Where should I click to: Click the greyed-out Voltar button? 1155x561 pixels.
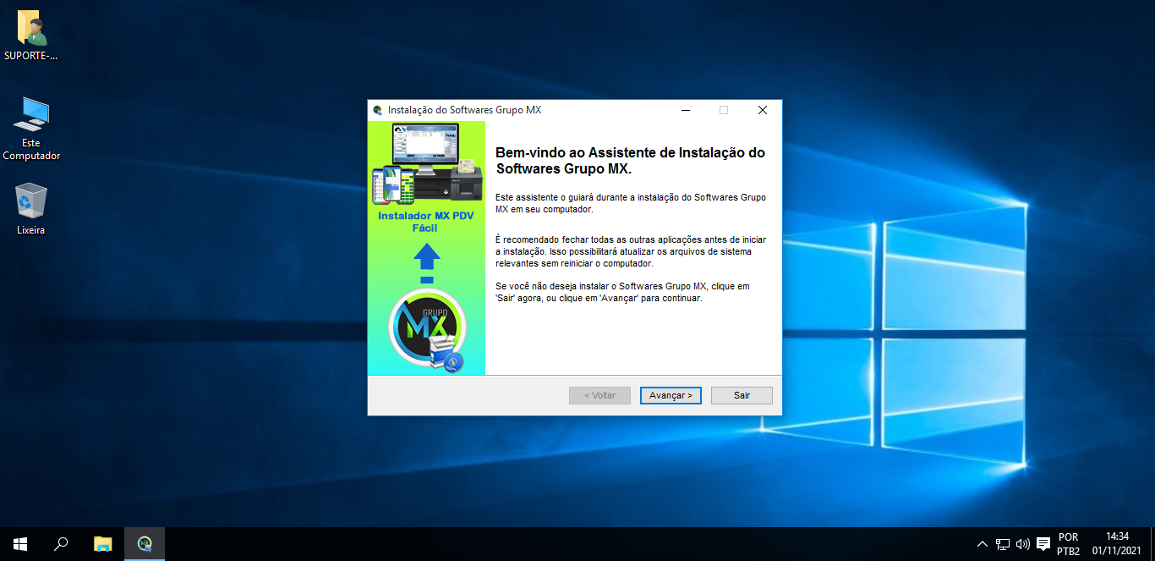coord(599,395)
